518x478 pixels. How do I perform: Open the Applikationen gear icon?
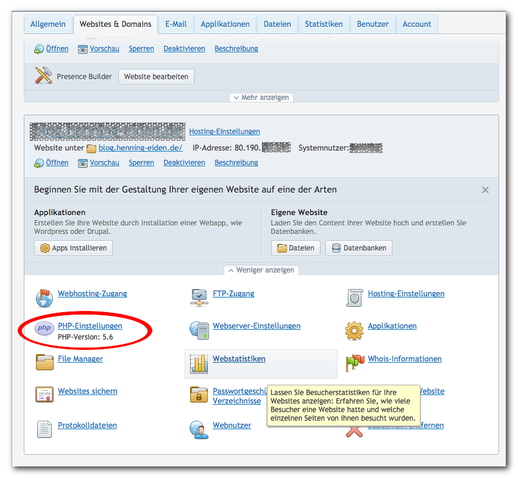(x=354, y=330)
